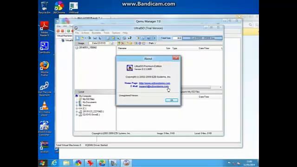Click the Filename column header
This screenshot has width=297, height=167.
(122, 48)
